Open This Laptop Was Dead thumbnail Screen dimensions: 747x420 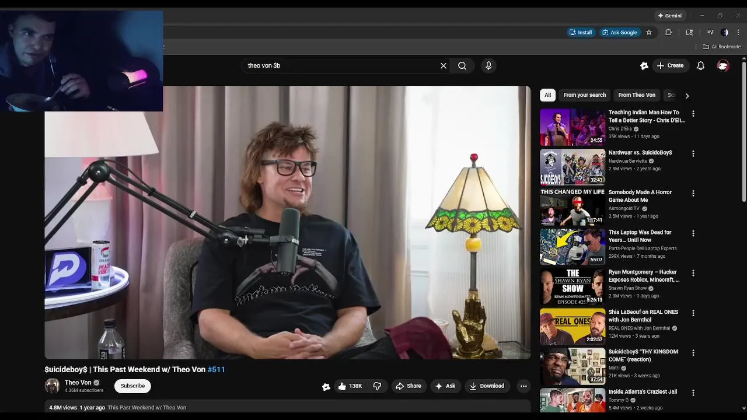click(573, 247)
